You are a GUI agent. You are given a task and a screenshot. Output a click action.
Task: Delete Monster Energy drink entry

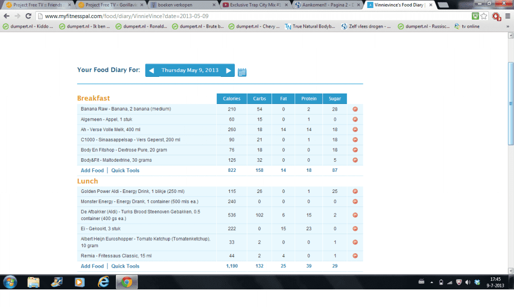pos(355,201)
